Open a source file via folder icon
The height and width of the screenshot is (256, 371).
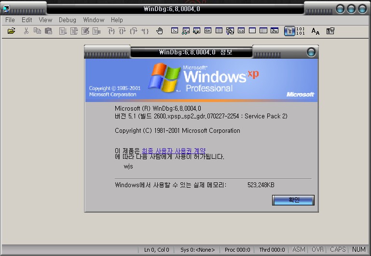(11, 31)
